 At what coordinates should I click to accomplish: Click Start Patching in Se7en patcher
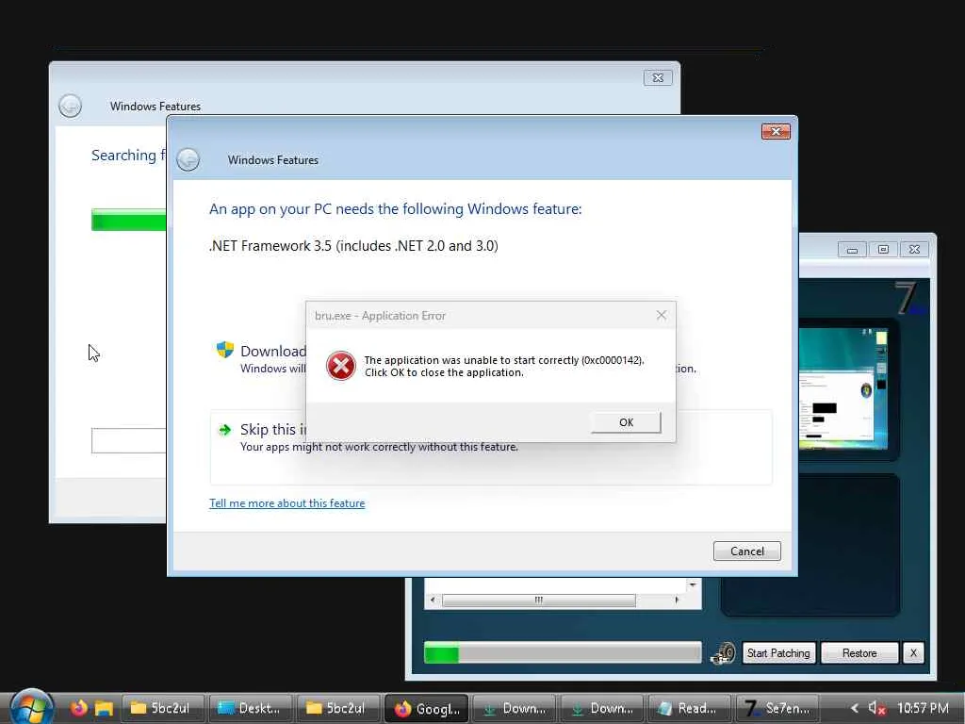pos(778,653)
